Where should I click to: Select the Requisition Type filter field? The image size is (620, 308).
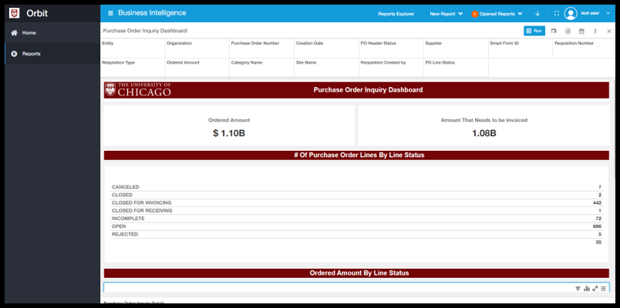pyautogui.click(x=133, y=68)
